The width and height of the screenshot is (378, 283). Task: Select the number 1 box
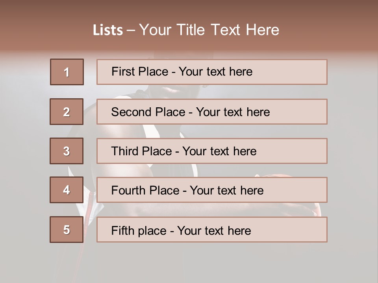pyautogui.click(x=67, y=72)
